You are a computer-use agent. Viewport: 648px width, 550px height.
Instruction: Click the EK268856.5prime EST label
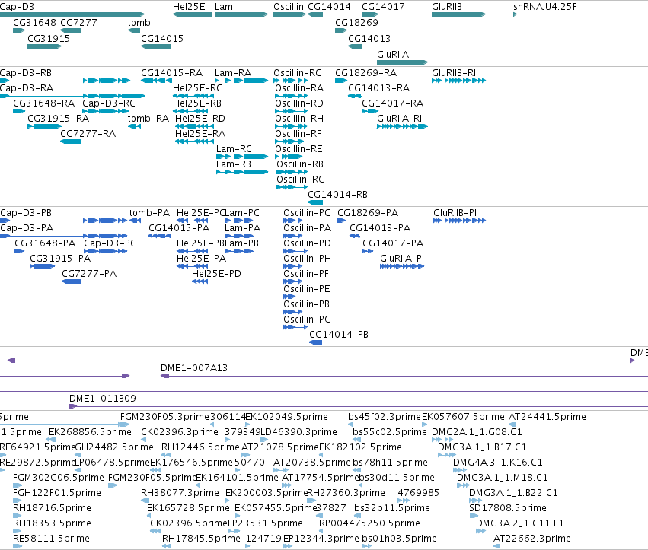90,432
